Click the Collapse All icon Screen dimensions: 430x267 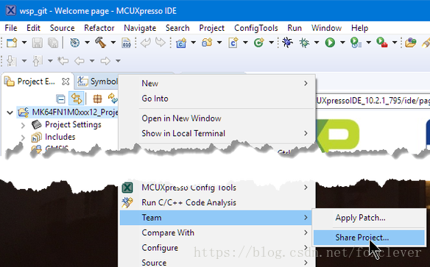pyautogui.click(x=60, y=99)
